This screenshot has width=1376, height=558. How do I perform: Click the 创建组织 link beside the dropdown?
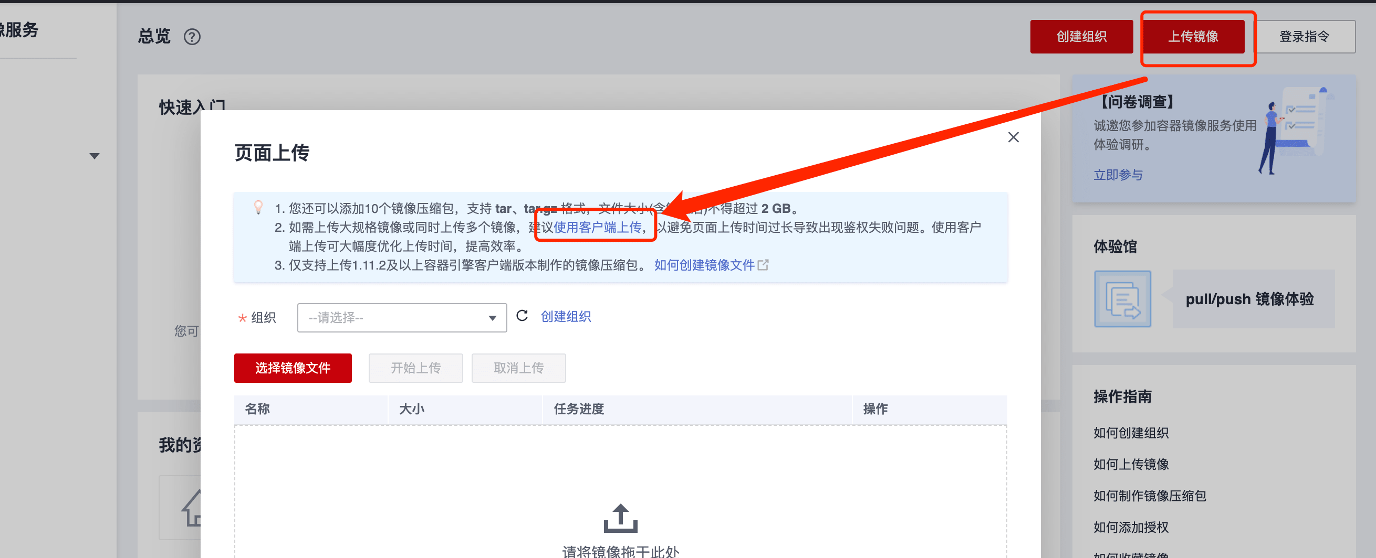566,317
